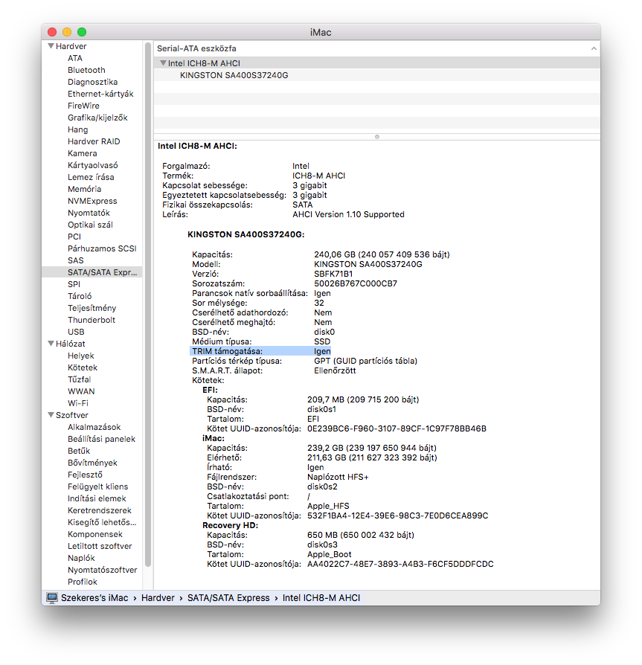Open Thunderbolt hardware section
642x665 pixels.
[x=92, y=319]
